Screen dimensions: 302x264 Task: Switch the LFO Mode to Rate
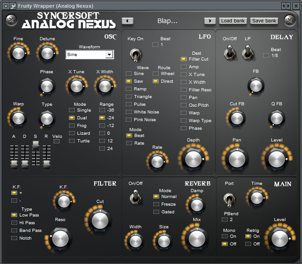point(135,143)
